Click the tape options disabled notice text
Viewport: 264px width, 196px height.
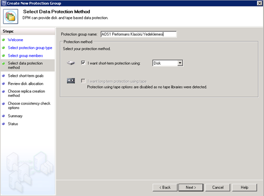147,87
